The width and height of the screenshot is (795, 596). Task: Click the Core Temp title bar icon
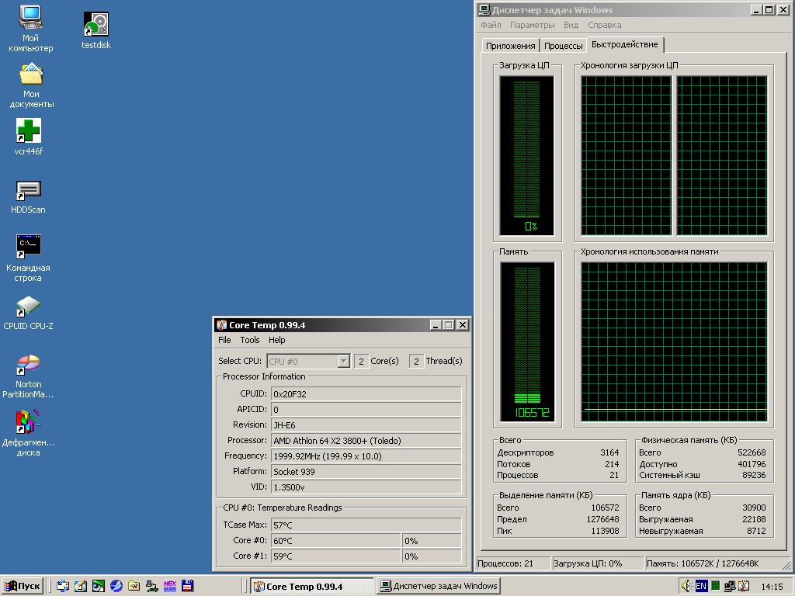point(221,325)
